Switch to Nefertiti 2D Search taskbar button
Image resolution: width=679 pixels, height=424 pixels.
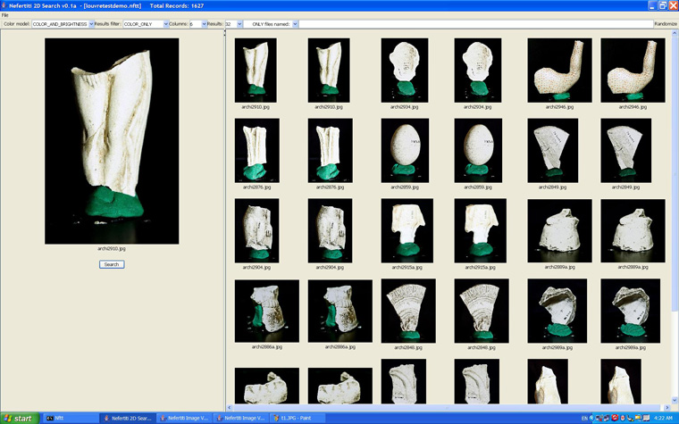click(127, 419)
